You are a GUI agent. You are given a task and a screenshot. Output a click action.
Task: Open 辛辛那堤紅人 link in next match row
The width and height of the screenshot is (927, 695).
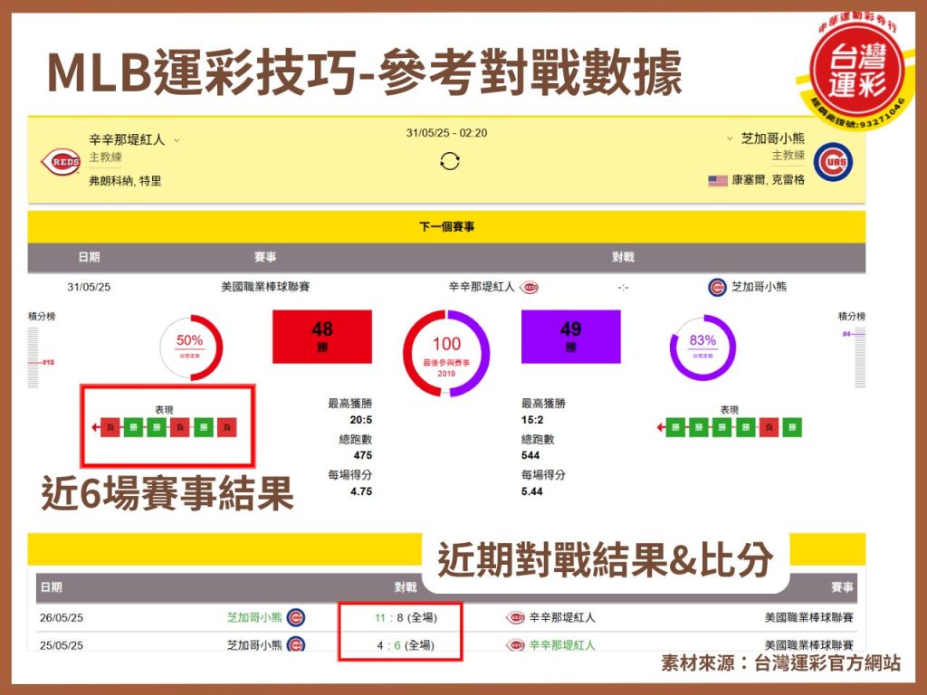[x=482, y=287]
